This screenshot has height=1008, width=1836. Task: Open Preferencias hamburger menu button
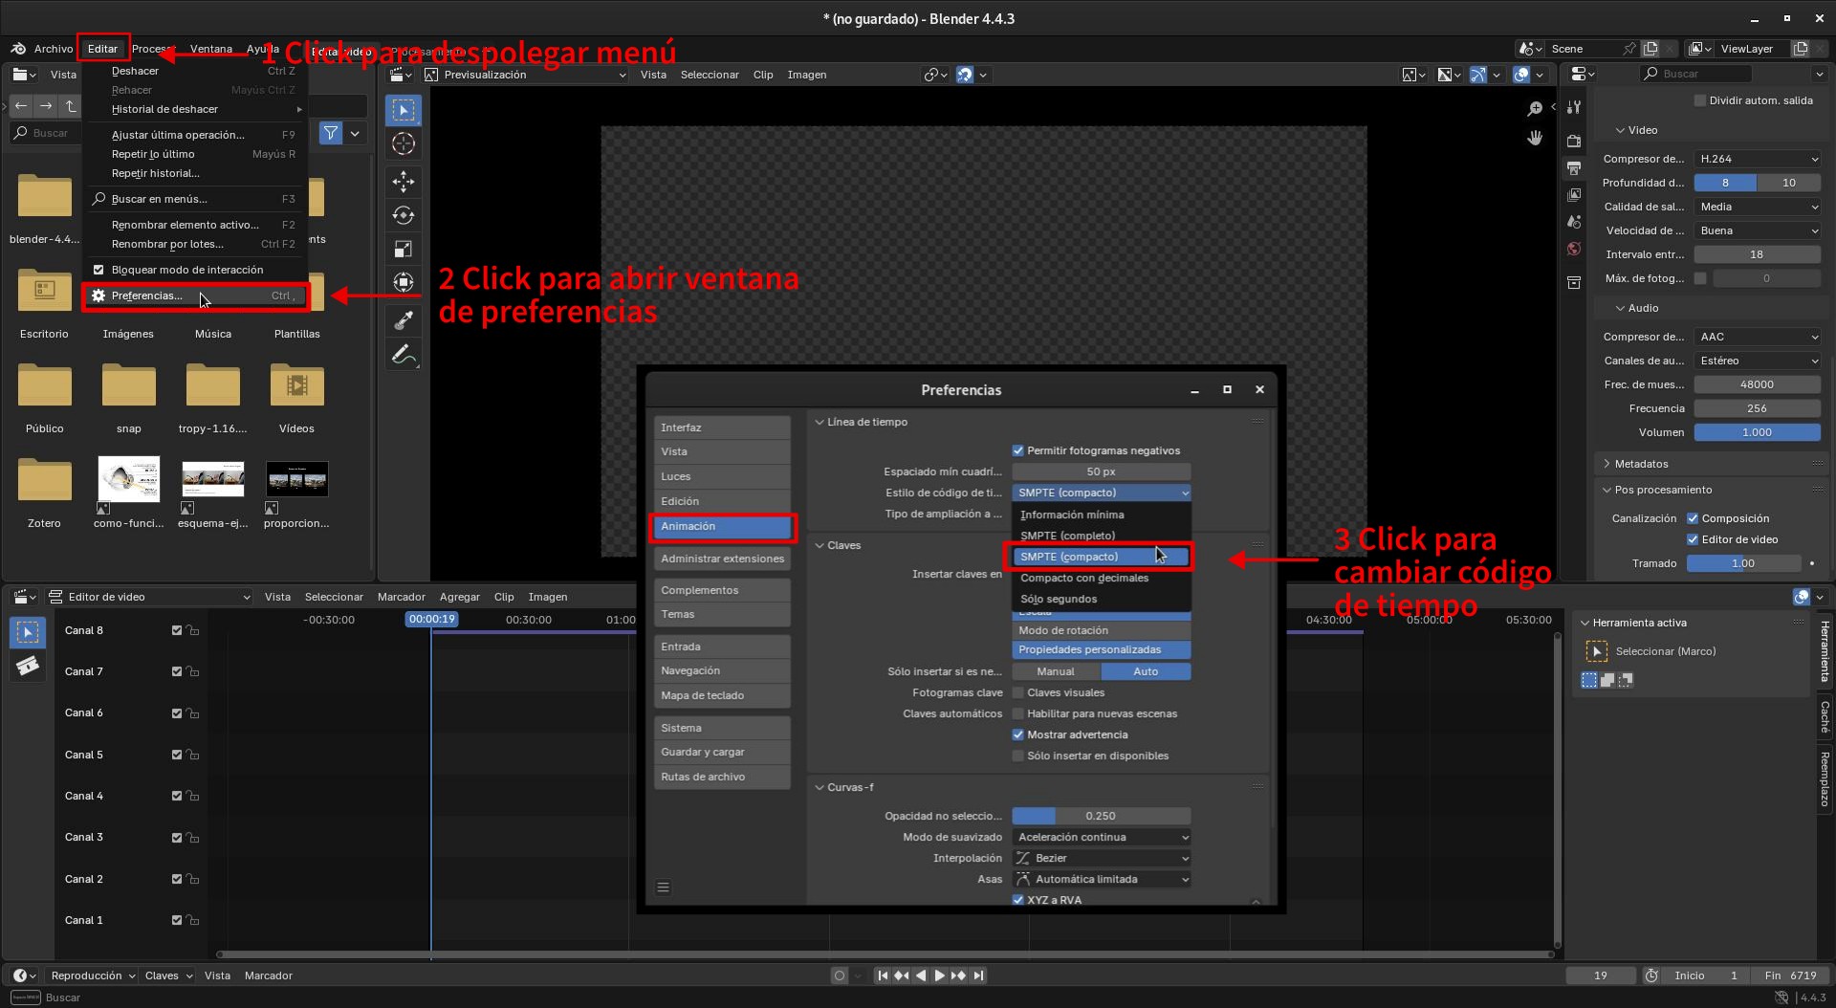(x=663, y=887)
